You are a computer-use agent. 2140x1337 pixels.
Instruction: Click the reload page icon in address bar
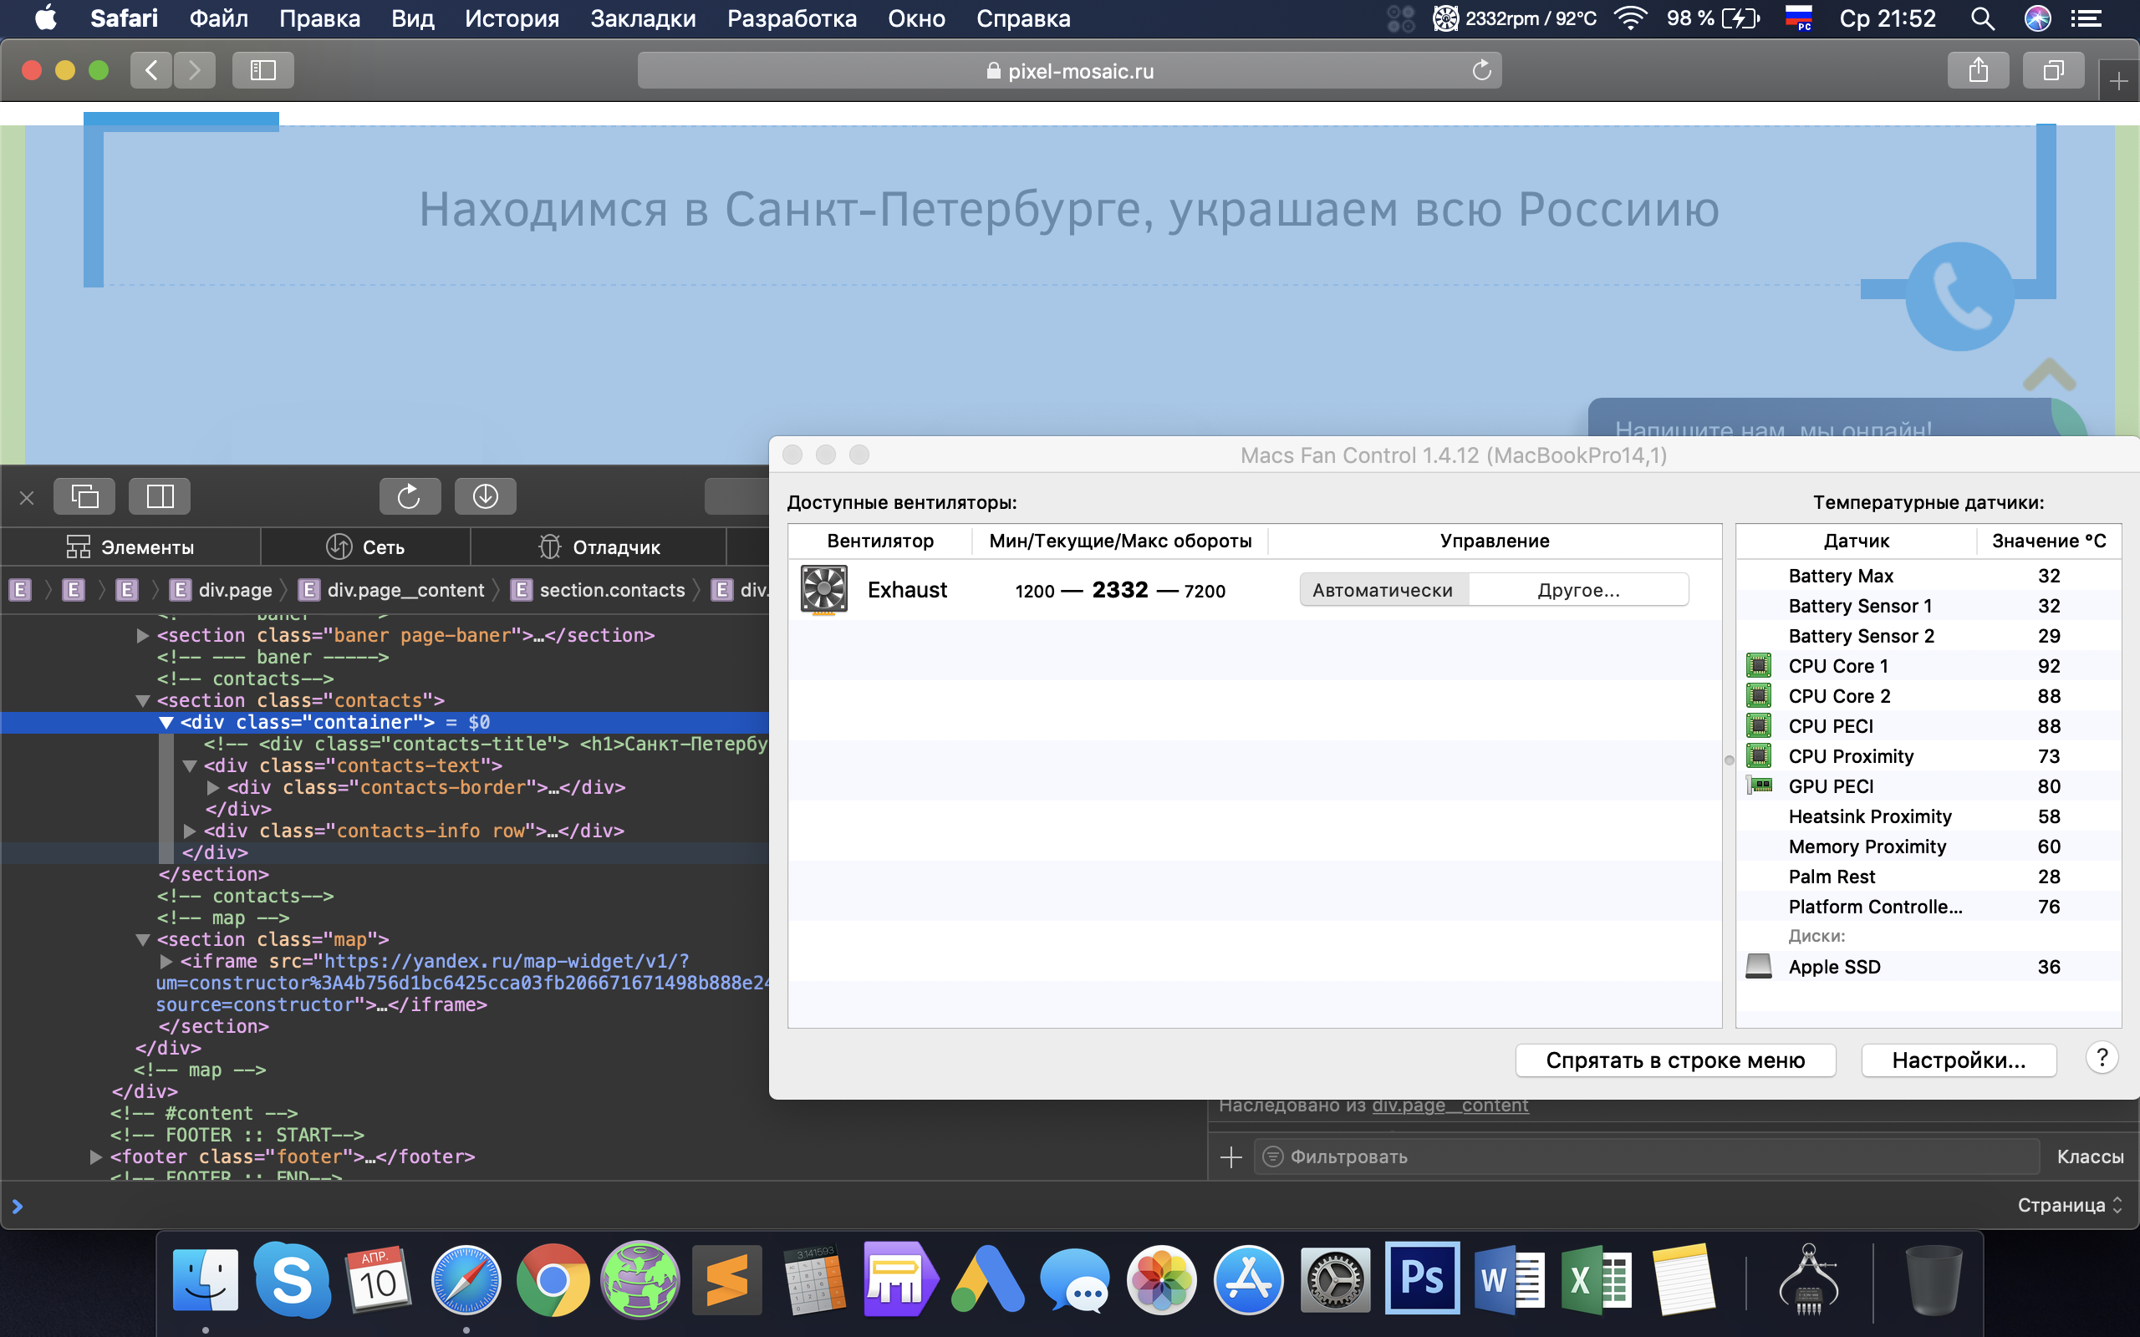(1481, 70)
